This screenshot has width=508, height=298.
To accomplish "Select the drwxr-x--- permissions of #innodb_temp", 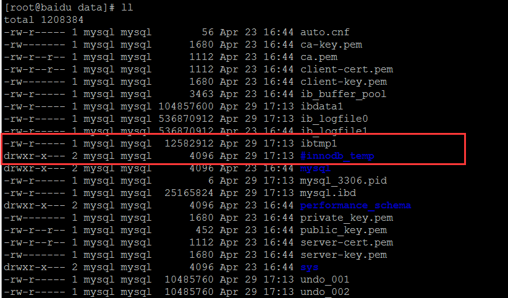I will (x=35, y=156).
